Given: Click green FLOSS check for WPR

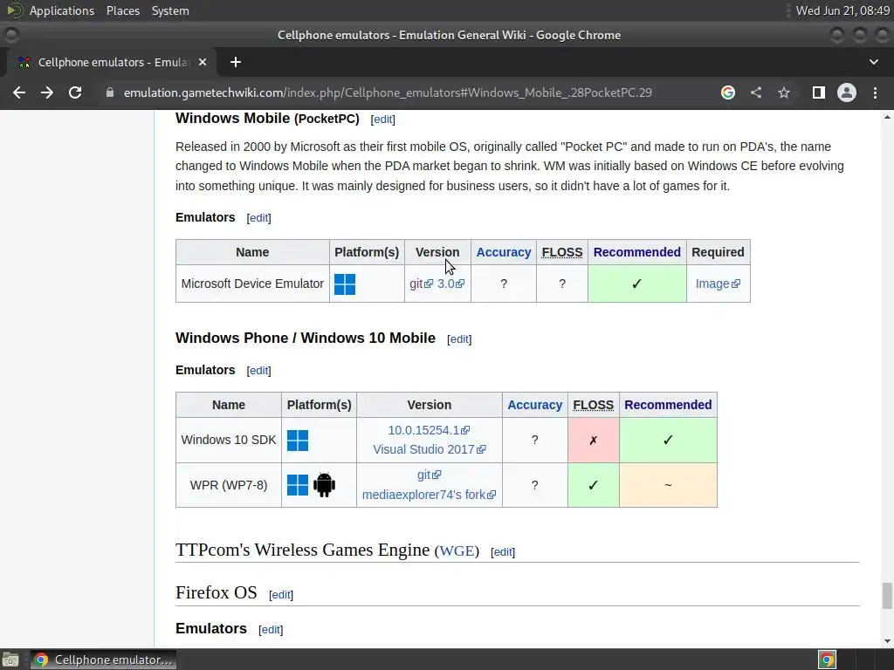Looking at the screenshot, I should coord(593,485).
